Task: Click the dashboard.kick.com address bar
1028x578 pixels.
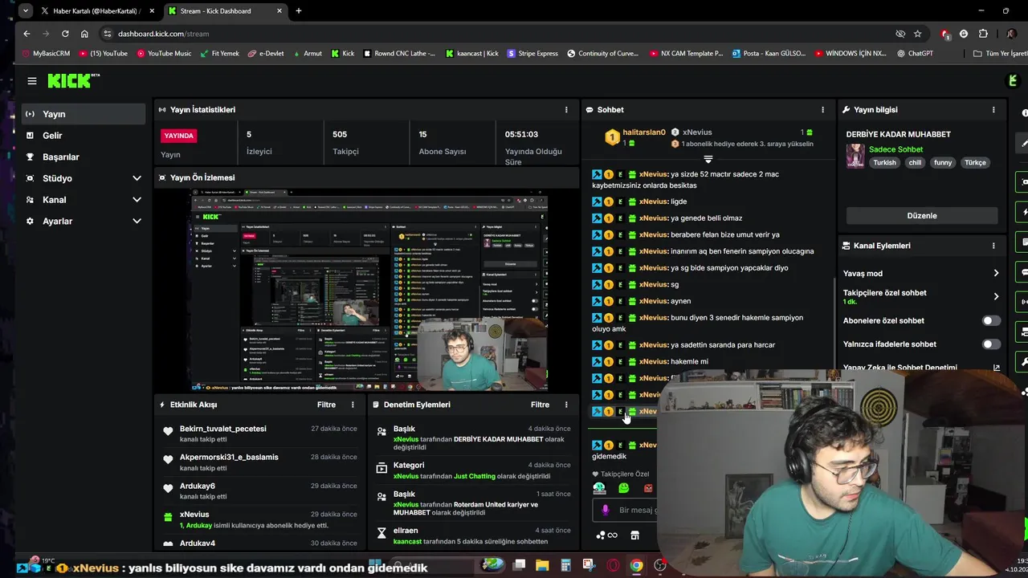Action: click(x=163, y=34)
